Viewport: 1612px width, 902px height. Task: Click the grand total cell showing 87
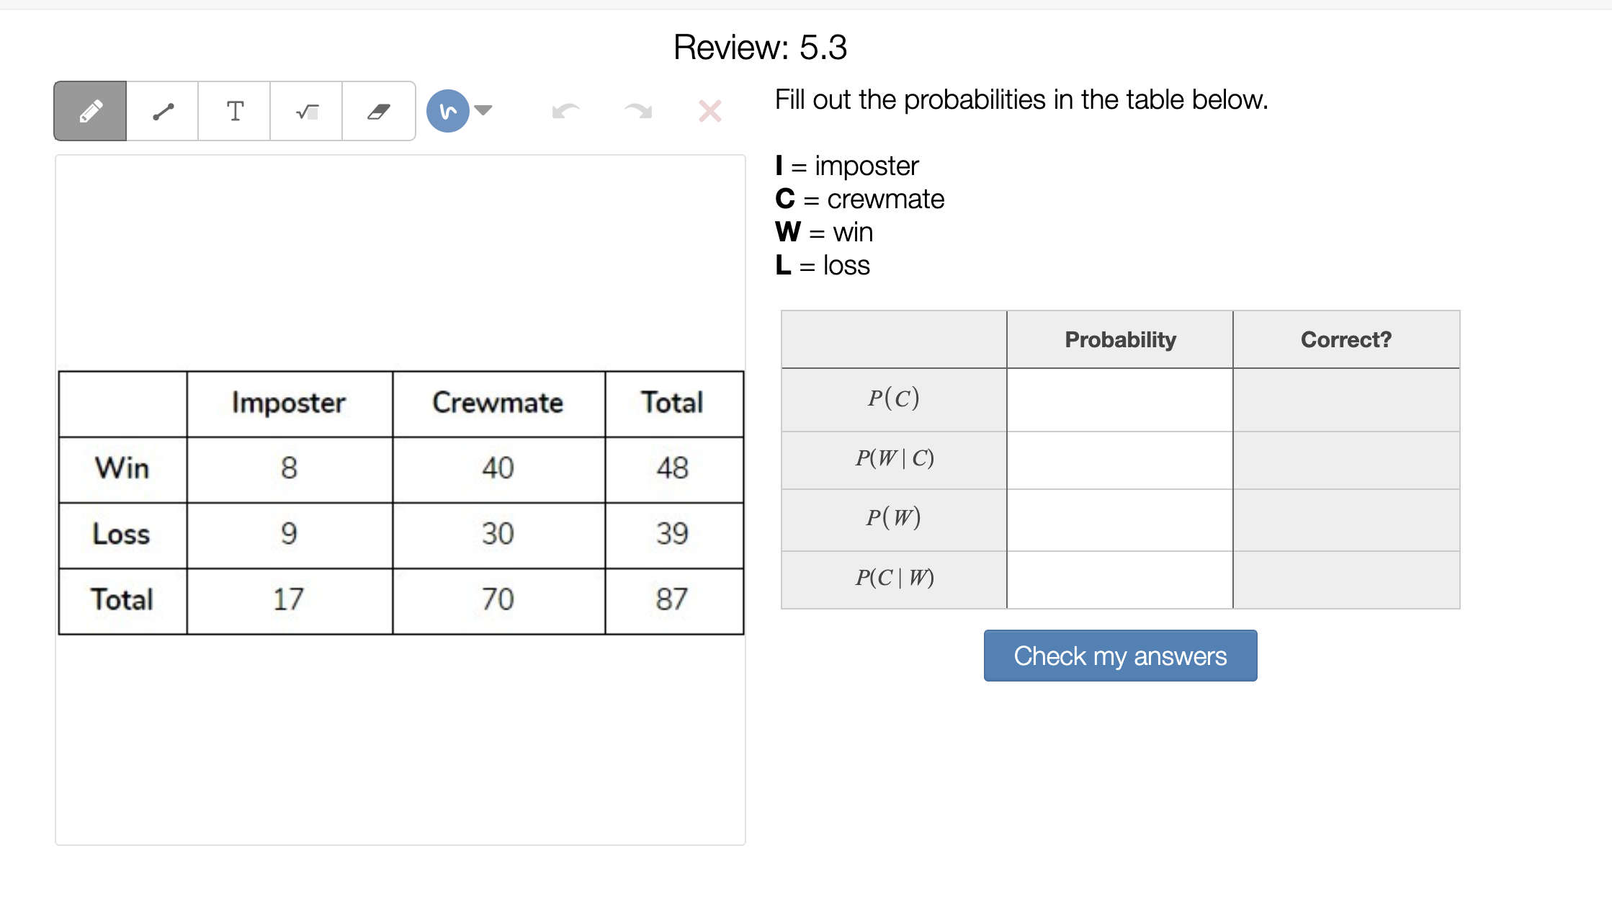tap(673, 600)
